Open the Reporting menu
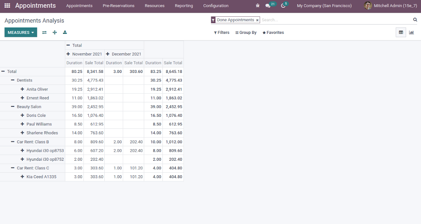The height and width of the screenshot is (224, 421). [x=184, y=6]
